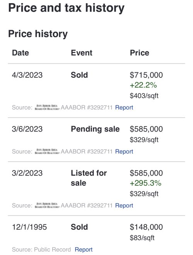Click Report link for 4/3/2023 Sold entry
Screen dimensions: 193x255
pyautogui.click(x=124, y=108)
